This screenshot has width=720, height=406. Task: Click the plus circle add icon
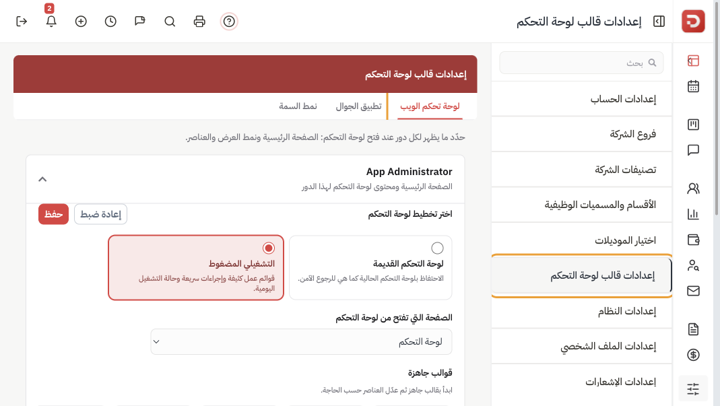coord(81,21)
